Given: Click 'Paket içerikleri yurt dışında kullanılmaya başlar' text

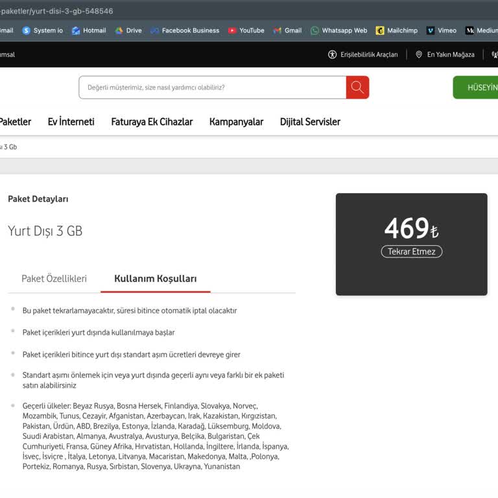Looking at the screenshot, I should pyautogui.click(x=99, y=333).
